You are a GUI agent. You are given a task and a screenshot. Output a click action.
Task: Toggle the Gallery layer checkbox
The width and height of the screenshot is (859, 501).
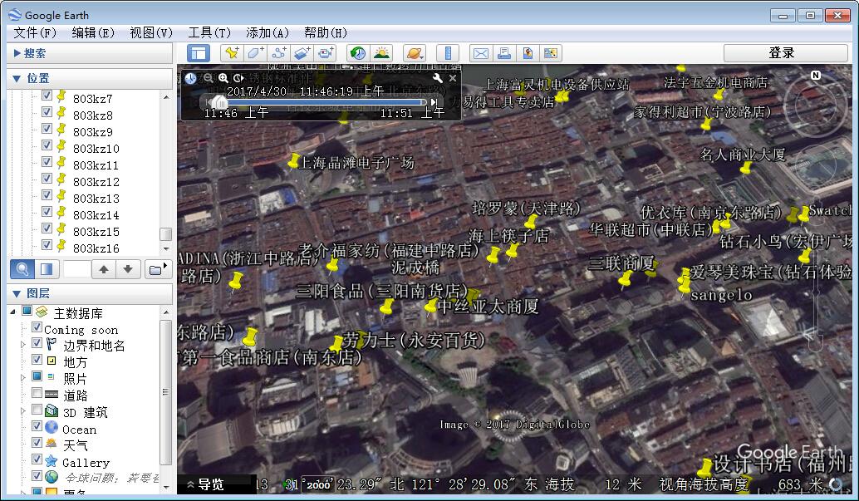pyautogui.click(x=37, y=459)
